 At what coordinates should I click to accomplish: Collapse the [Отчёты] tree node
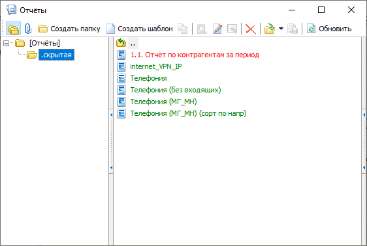7,43
